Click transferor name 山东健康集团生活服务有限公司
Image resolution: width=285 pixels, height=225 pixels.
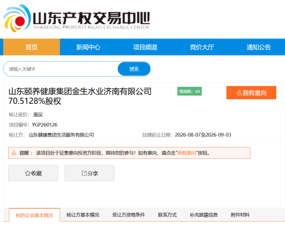click(61, 135)
